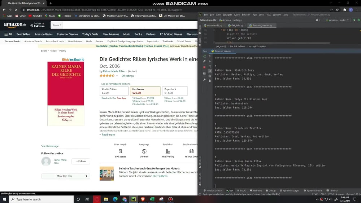Click the Debug bug icon in PyCharm toolbar
Image resolution: width=361 pixels, height=203 pixels.
pyautogui.click(x=359, y=20)
